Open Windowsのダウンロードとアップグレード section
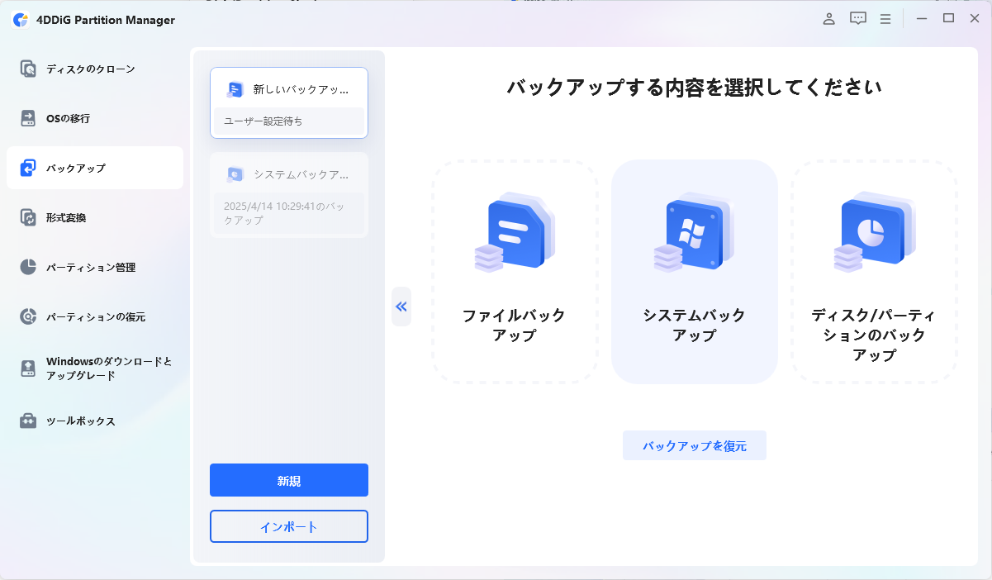 click(x=95, y=368)
